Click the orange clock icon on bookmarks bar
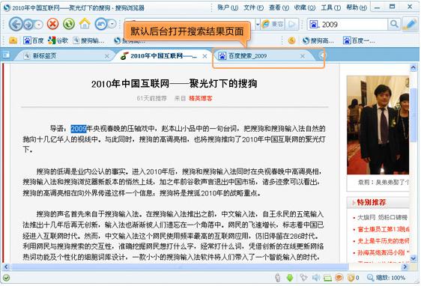This screenshot has width=421, height=286. (x=291, y=40)
